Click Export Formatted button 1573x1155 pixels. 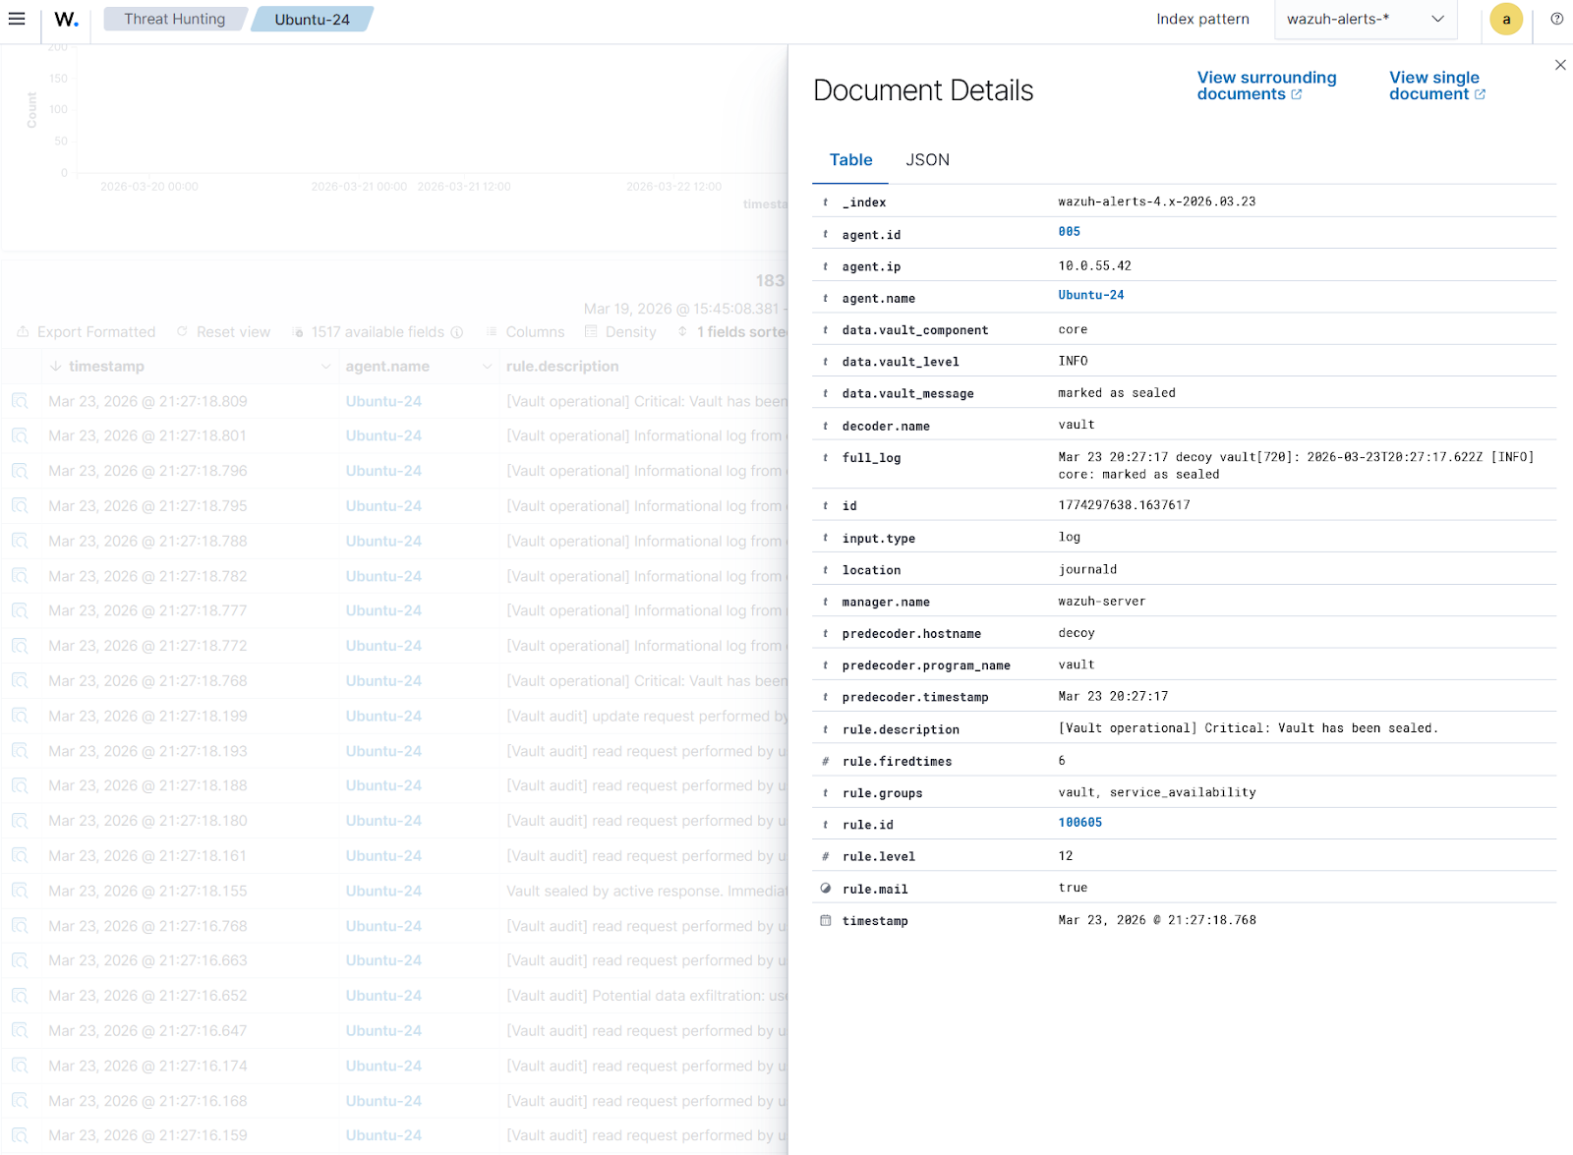click(87, 332)
